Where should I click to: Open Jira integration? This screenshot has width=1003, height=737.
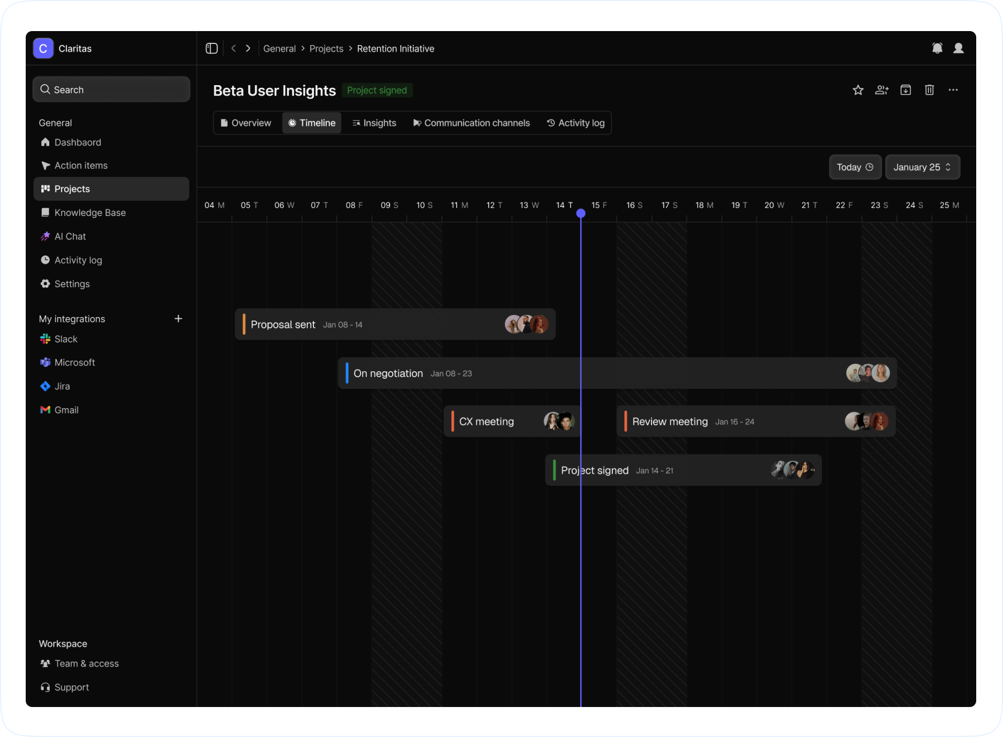point(111,386)
